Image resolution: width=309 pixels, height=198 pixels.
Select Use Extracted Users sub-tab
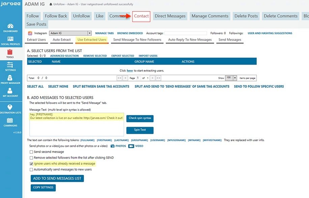point(92,40)
